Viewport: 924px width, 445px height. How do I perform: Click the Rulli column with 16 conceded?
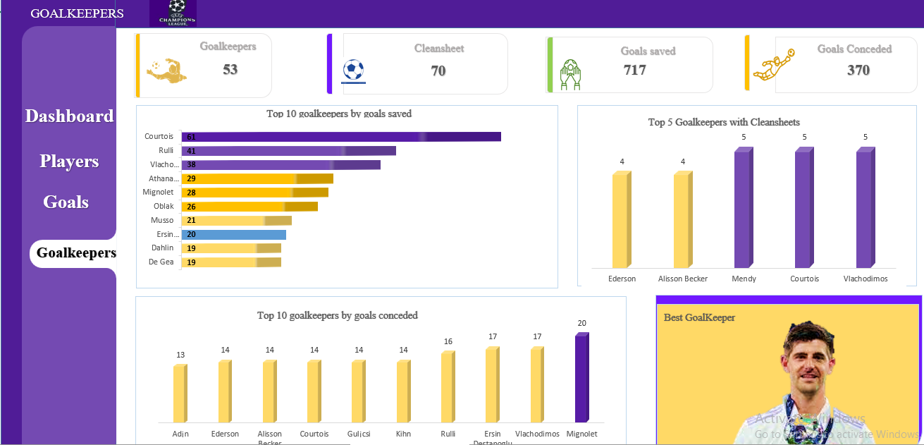(448, 387)
